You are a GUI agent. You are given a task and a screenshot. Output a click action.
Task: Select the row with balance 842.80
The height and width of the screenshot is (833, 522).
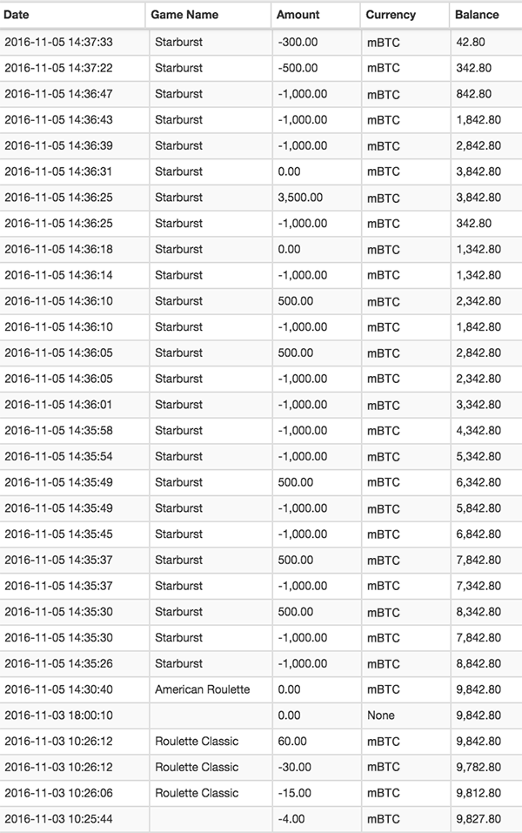pyautogui.click(x=261, y=94)
